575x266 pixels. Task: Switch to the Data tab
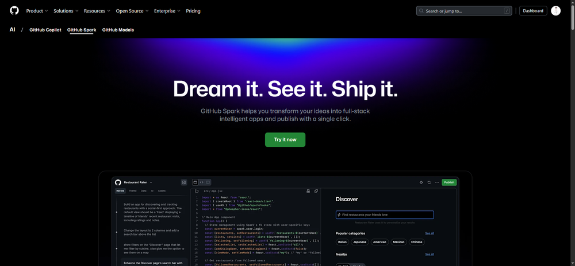144,191
